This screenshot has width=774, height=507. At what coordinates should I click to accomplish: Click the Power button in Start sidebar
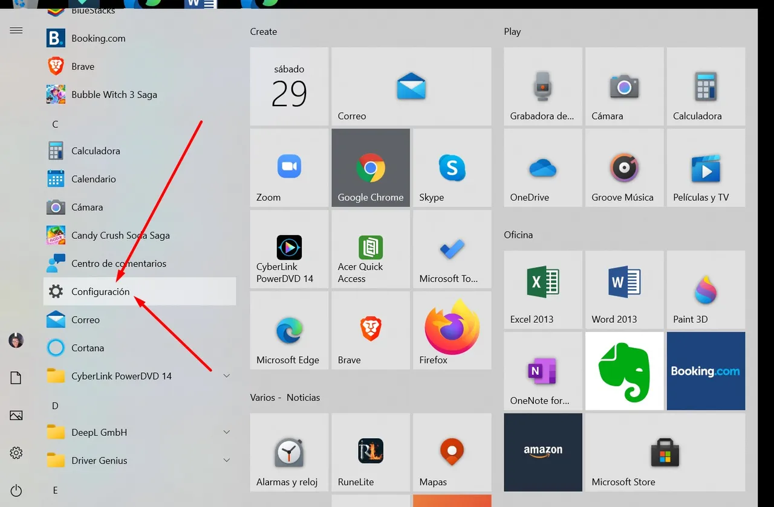16,491
